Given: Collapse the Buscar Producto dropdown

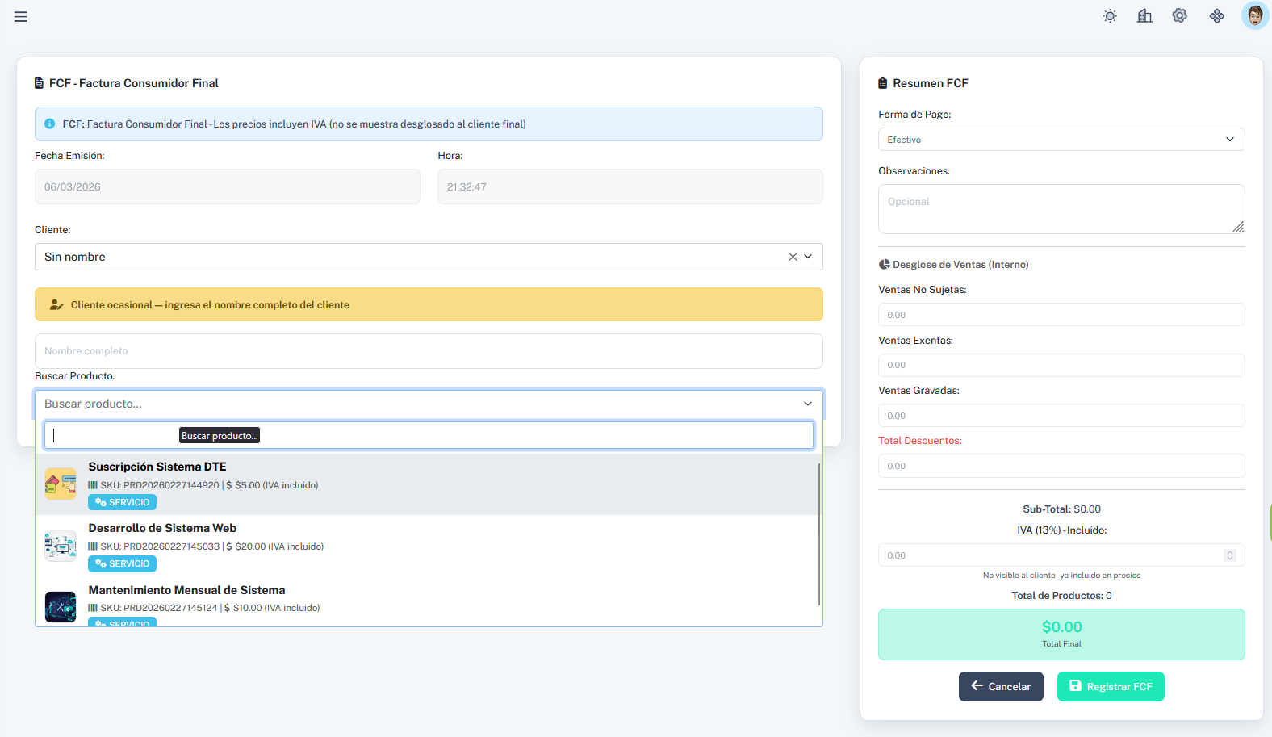Looking at the screenshot, I should pyautogui.click(x=807, y=404).
